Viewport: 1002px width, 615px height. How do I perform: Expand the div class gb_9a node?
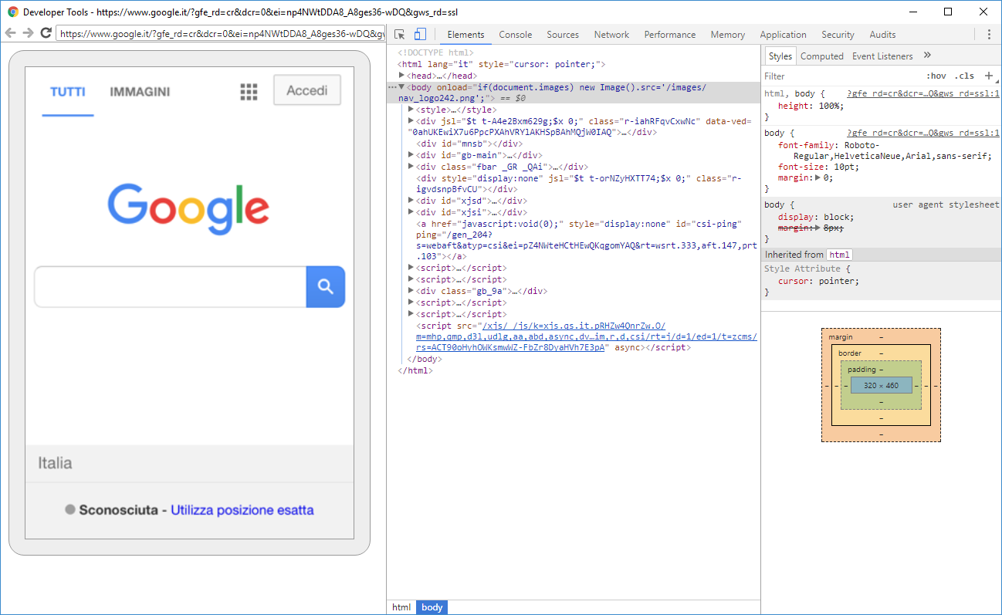[x=411, y=291]
